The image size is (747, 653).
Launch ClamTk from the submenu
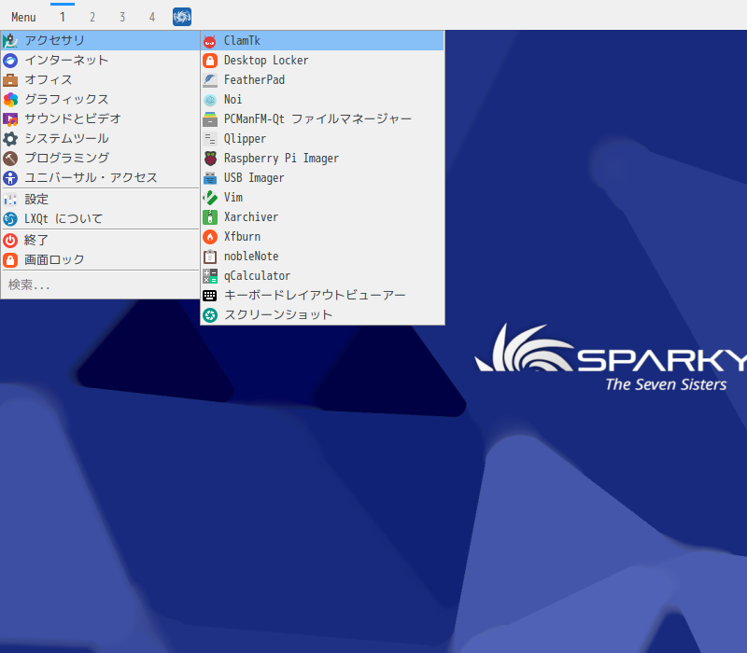click(322, 41)
